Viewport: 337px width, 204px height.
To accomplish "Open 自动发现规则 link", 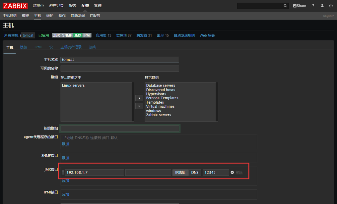I will coord(184,35).
